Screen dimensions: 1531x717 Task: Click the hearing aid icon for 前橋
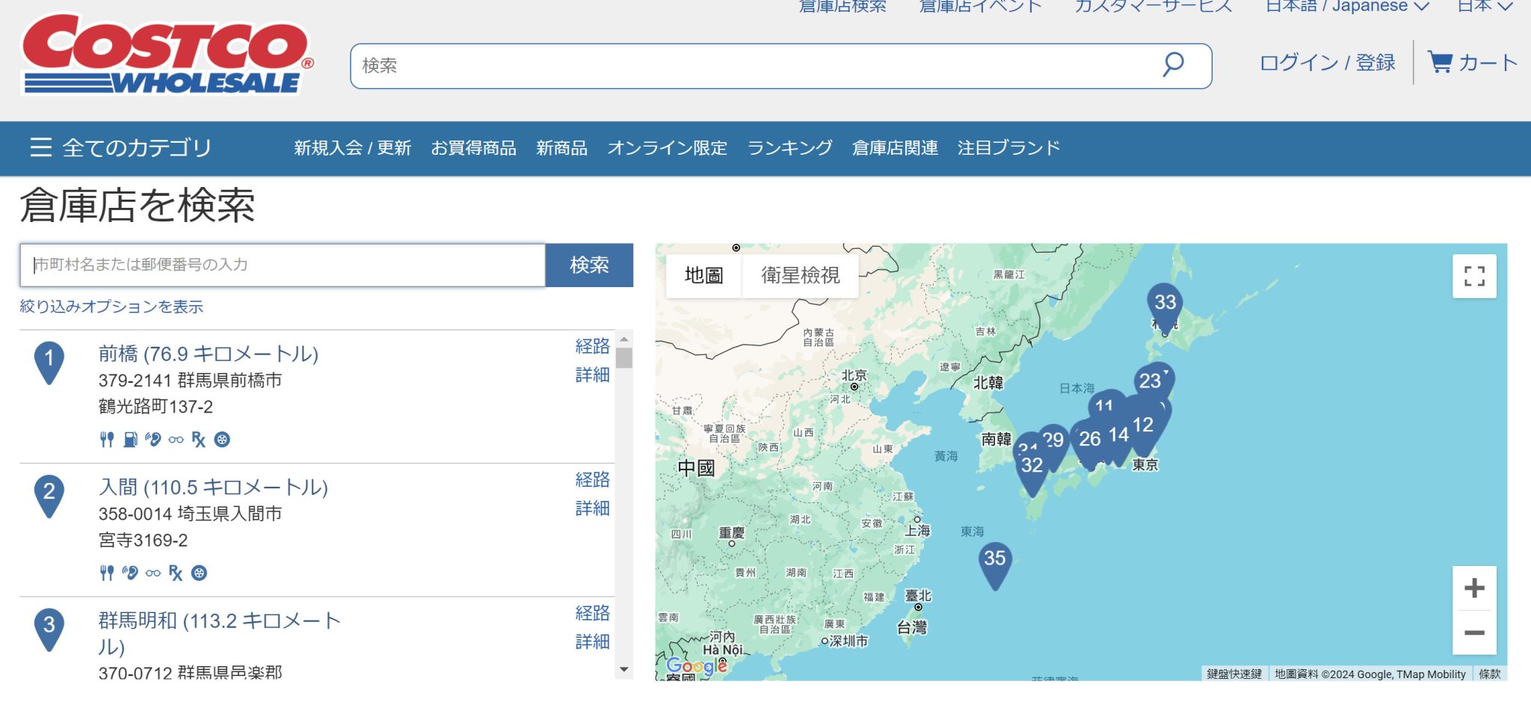[x=153, y=440]
